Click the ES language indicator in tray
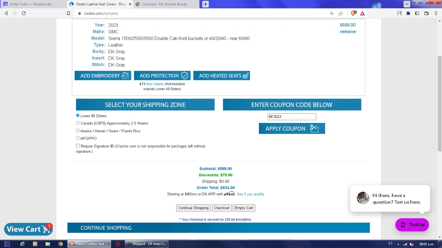This screenshot has width=442, height=248. click(390, 244)
